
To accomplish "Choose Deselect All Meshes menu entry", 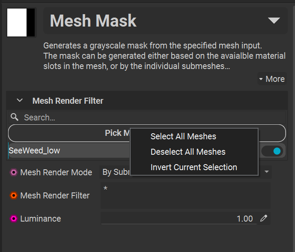I will point(188,152).
